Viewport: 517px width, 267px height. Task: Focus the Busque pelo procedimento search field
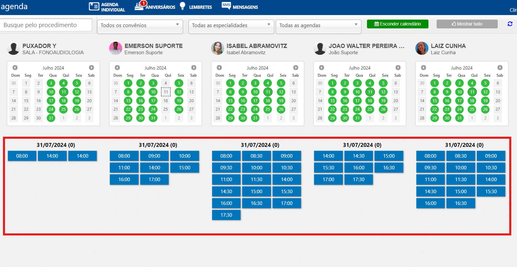[46, 25]
